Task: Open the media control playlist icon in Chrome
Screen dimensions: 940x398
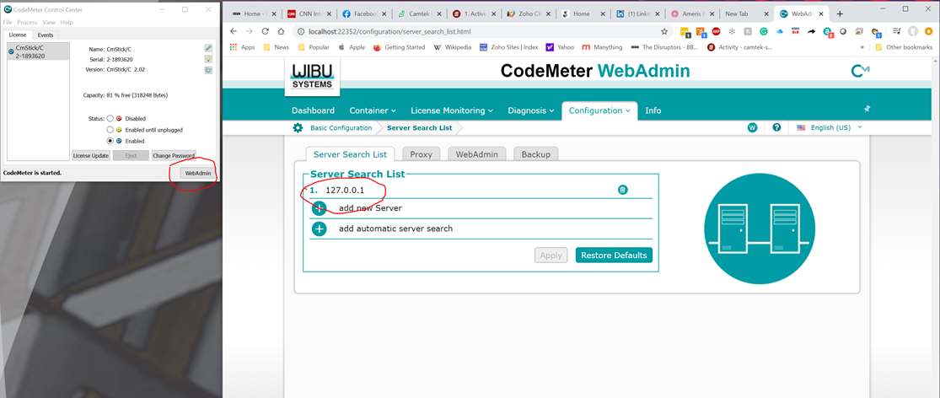Action: click(896, 31)
